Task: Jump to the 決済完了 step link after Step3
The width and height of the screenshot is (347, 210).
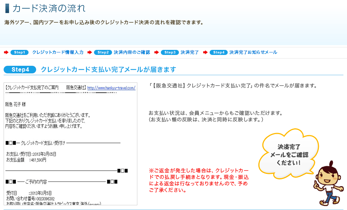Action: click(190, 52)
